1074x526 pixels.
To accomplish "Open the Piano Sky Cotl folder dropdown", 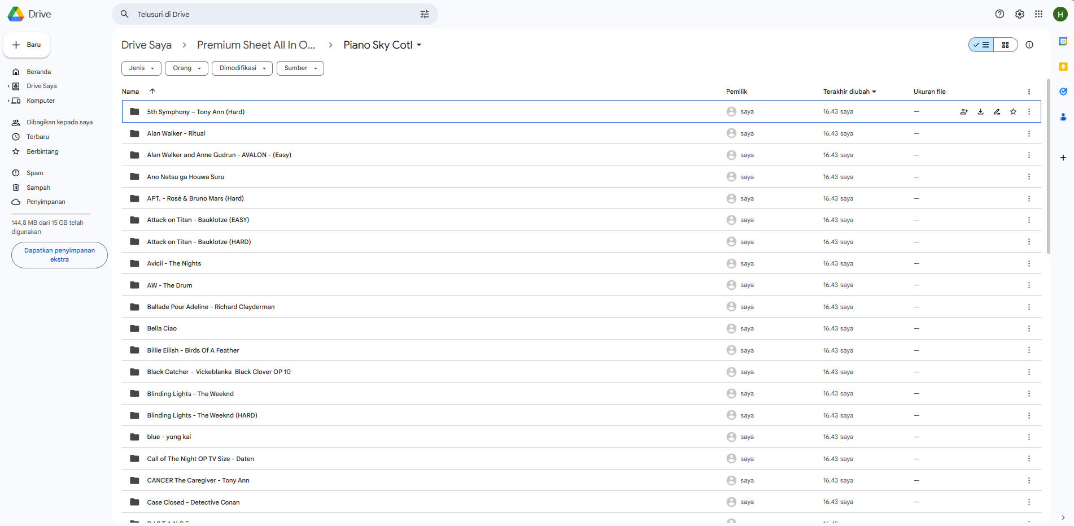I will click(x=419, y=45).
